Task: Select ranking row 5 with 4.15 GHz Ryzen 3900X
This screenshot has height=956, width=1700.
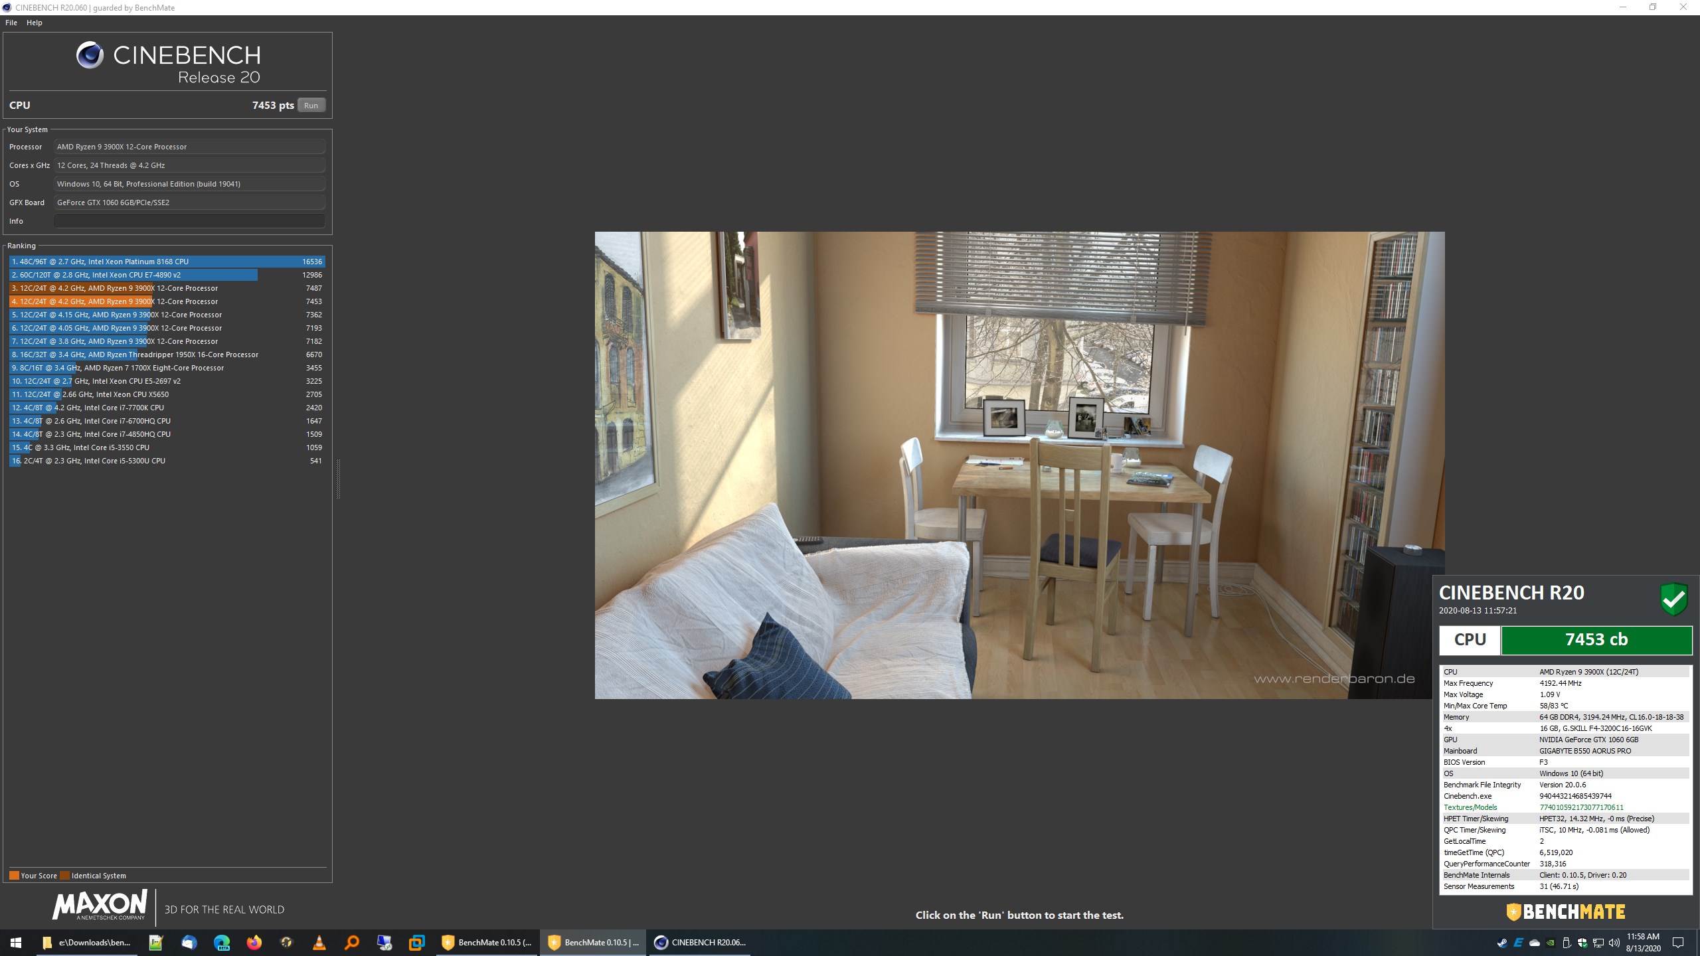Action: pyautogui.click(x=167, y=315)
